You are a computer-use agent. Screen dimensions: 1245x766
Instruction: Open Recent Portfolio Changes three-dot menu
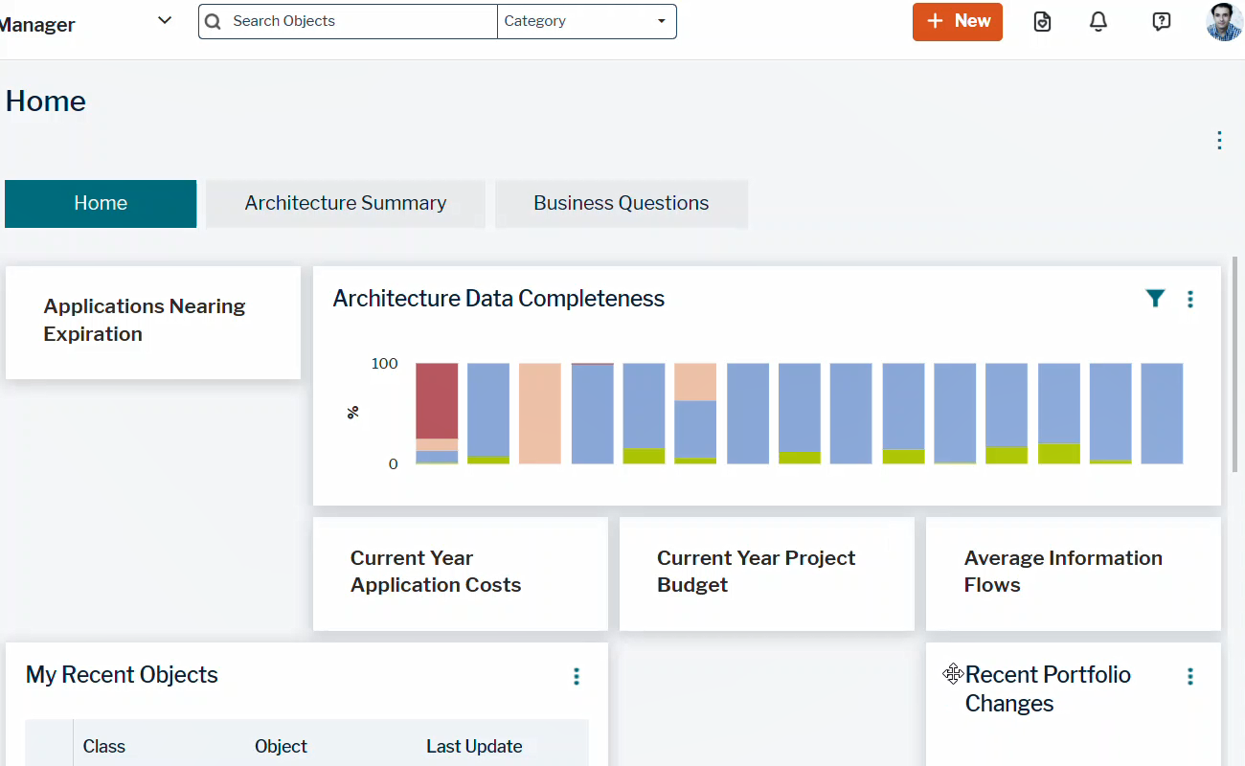click(x=1190, y=677)
